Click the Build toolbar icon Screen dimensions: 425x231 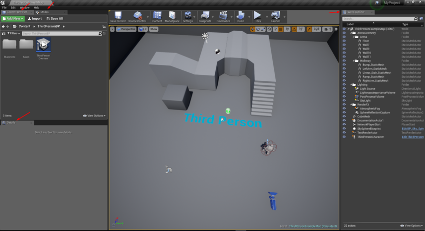(x=241, y=17)
